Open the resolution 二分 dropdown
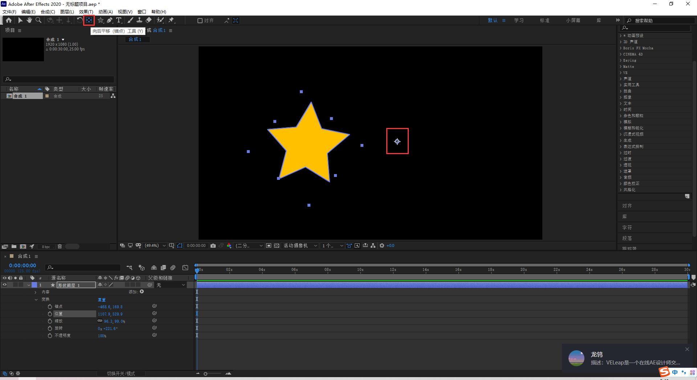Viewport: 697px width, 380px height. pos(249,245)
